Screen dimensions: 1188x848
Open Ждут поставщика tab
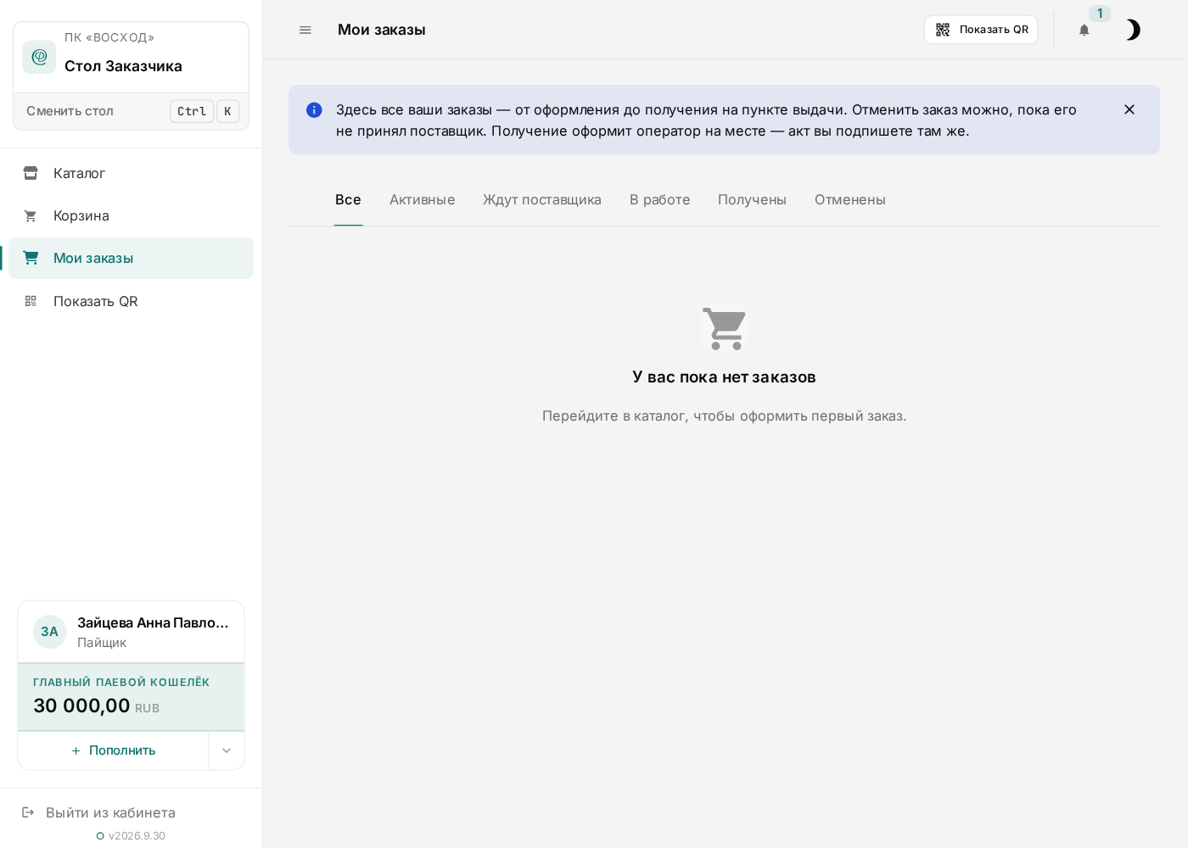(542, 200)
